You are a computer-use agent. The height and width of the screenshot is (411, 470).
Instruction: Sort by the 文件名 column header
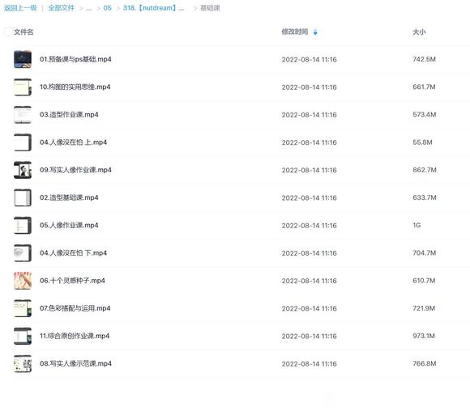23,32
